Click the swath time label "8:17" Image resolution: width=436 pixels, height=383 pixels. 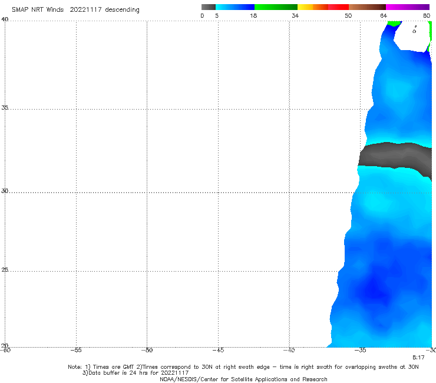coord(418,358)
